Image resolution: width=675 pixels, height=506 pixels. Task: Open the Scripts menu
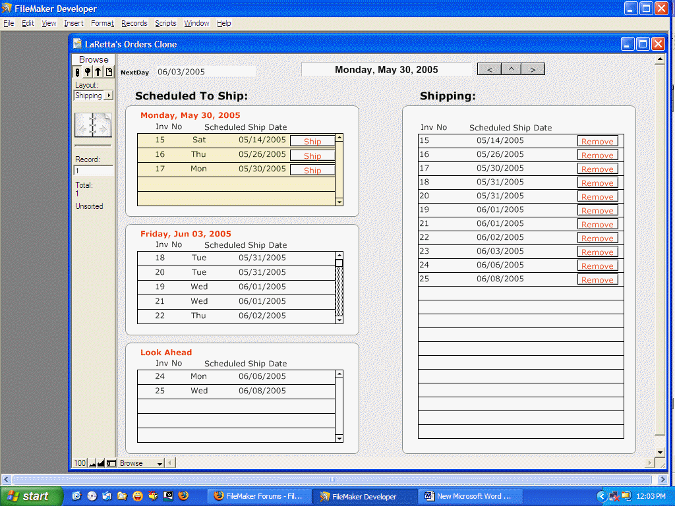[165, 23]
